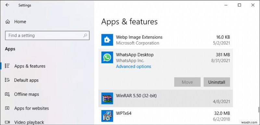Select the Webp Image Extensions entry name
The width and height of the screenshot is (260, 125).
(139, 37)
